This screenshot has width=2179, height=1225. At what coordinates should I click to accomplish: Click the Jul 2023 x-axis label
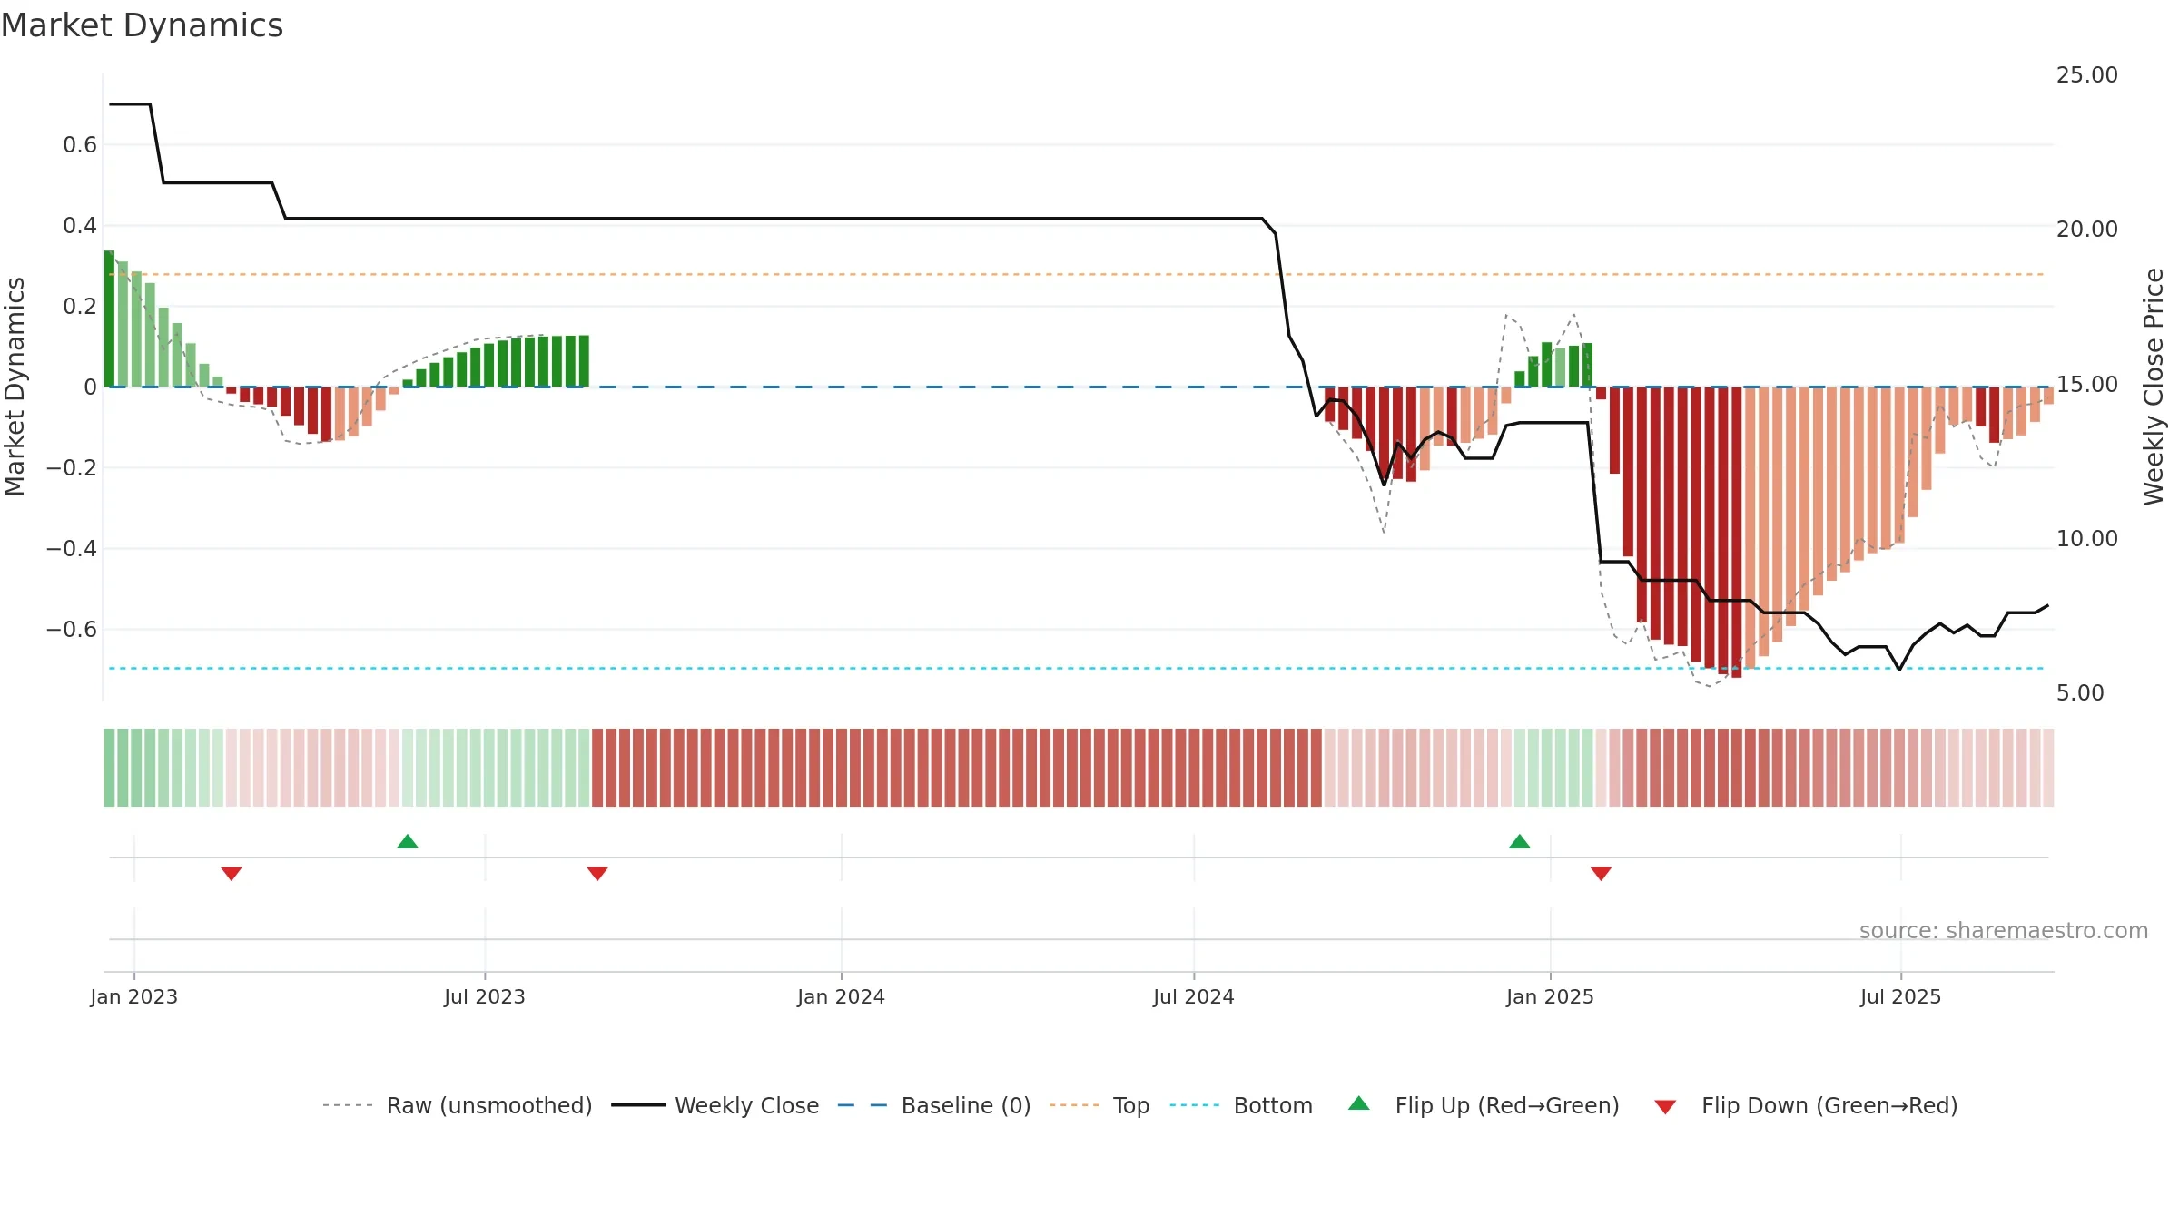click(x=485, y=996)
